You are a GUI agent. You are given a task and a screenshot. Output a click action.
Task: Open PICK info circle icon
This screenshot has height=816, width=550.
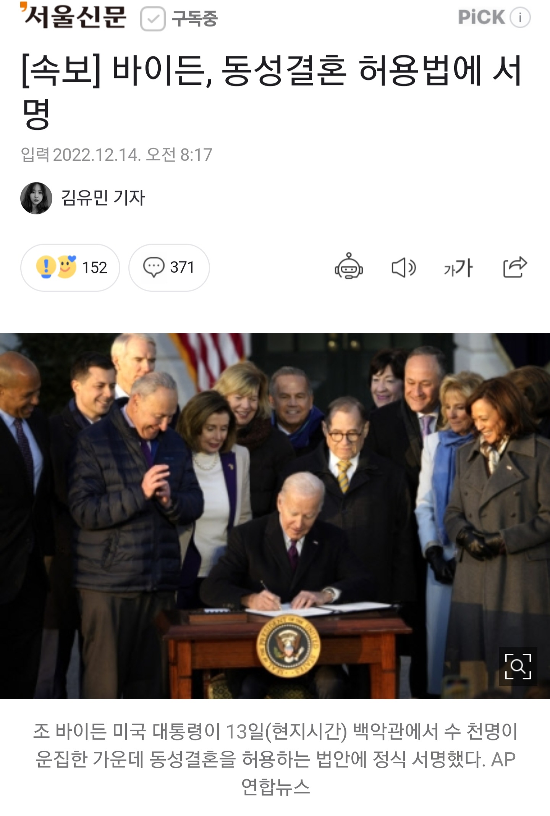[520, 18]
